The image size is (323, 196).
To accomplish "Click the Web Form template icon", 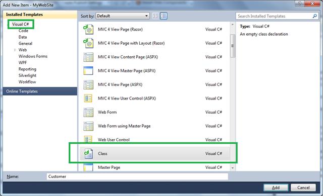I will click(x=88, y=113).
